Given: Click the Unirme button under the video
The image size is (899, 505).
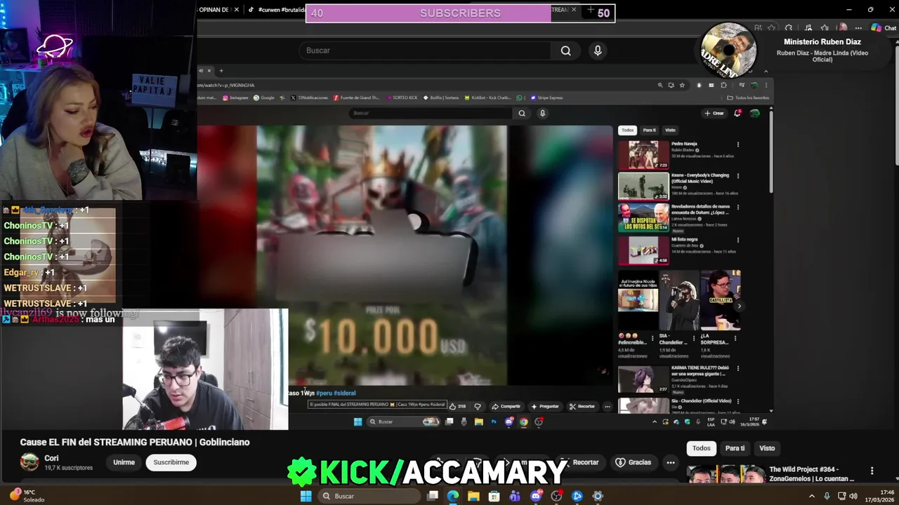Looking at the screenshot, I should coord(124,462).
